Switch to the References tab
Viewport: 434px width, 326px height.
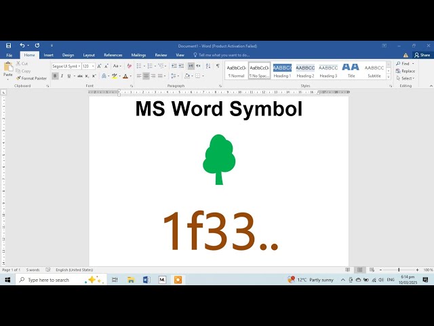[x=113, y=55]
